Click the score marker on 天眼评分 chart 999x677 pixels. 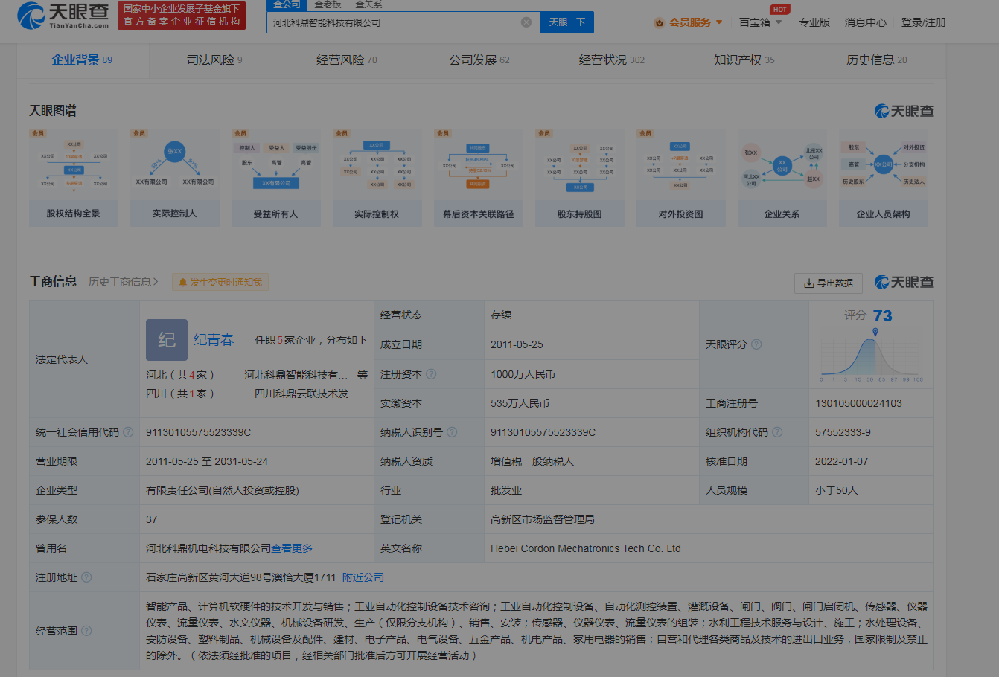(876, 333)
